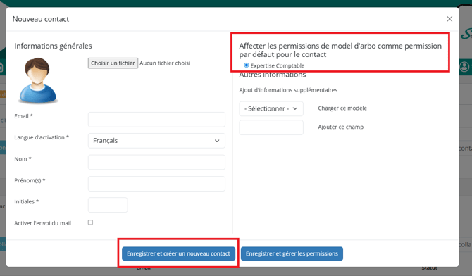Screen dimensions: 472x276
Task: Close the Nouveau contact dialog
Action: coord(449,19)
